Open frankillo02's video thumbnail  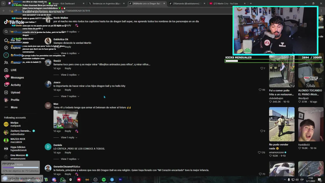pyautogui.click(x=311, y=124)
